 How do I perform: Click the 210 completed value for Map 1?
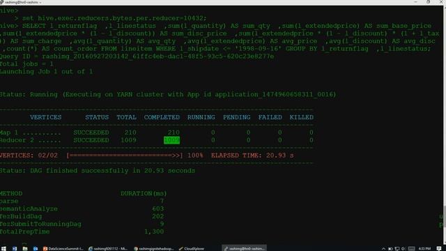(x=174, y=132)
